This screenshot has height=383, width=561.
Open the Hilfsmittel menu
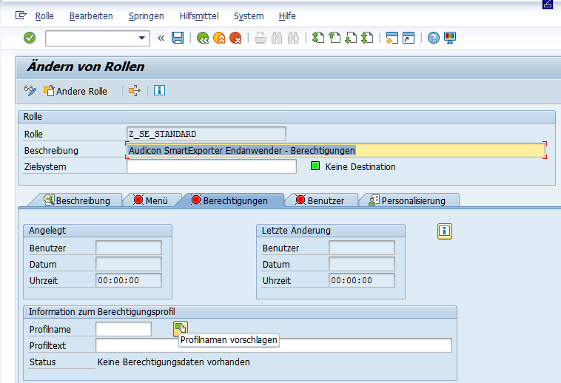coord(198,16)
